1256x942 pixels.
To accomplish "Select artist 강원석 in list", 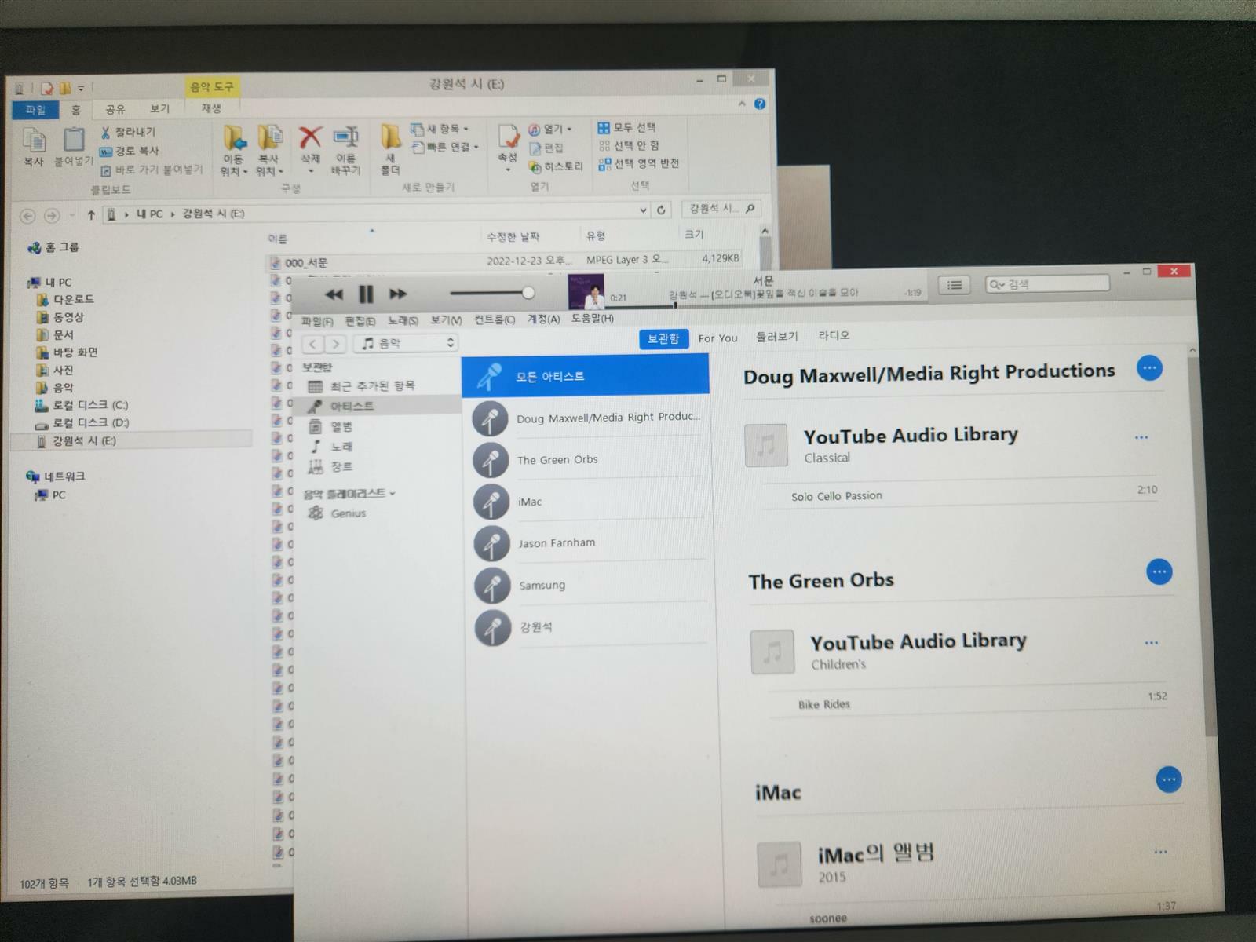I will click(x=592, y=627).
